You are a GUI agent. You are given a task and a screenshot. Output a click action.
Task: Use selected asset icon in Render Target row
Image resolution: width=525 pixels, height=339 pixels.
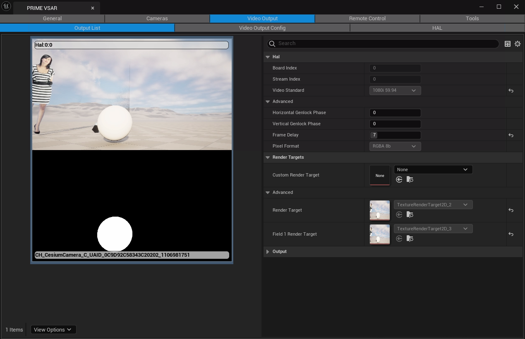(x=399, y=215)
